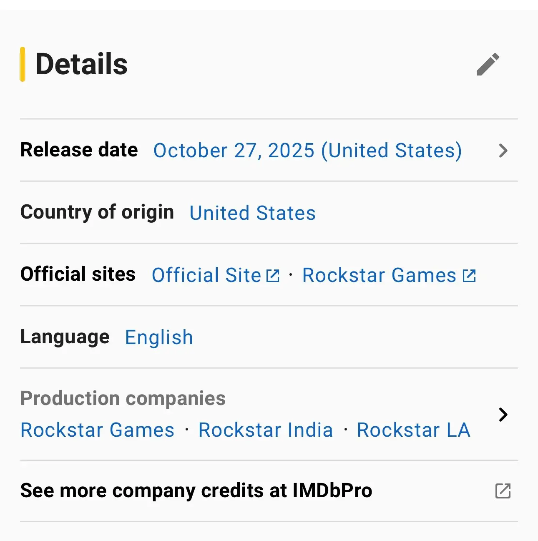Open the October 27, 2025 release date link
This screenshot has width=538, height=541.
[307, 151]
